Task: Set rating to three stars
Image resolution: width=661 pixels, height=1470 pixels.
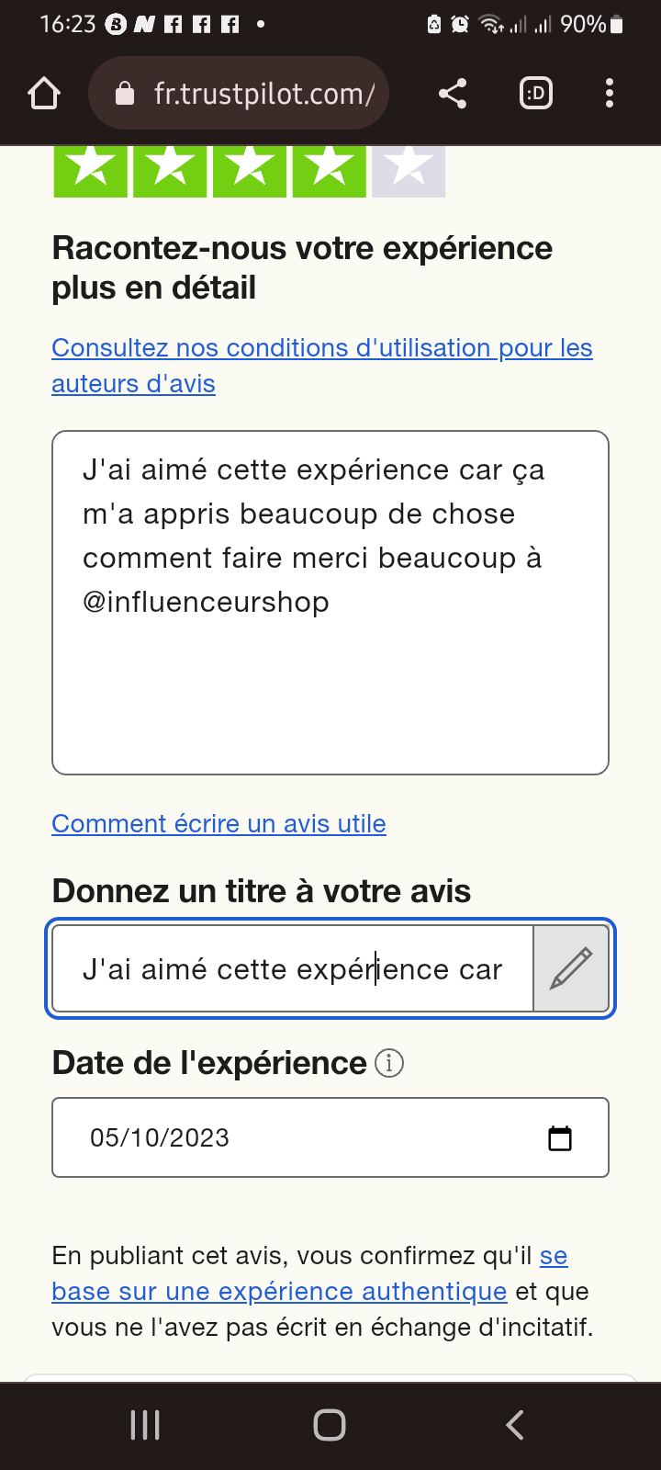Action: [250, 169]
